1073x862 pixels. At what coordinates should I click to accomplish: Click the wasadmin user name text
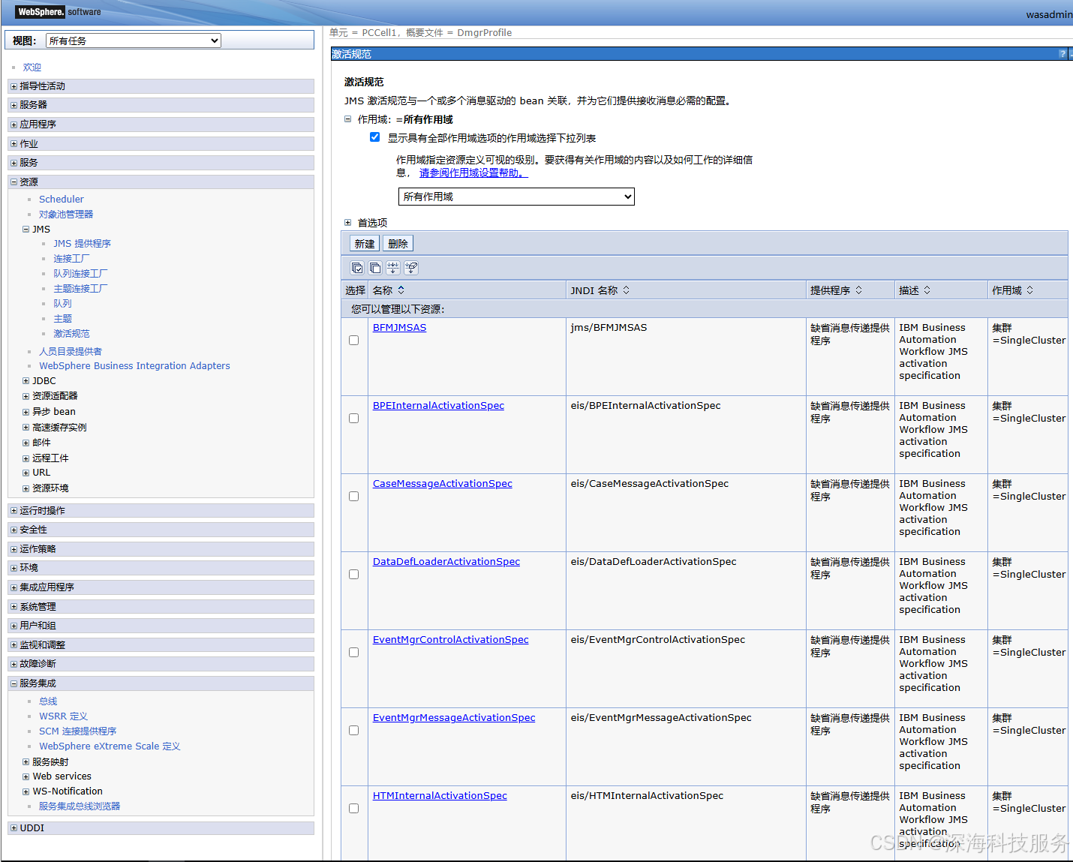1049,14
